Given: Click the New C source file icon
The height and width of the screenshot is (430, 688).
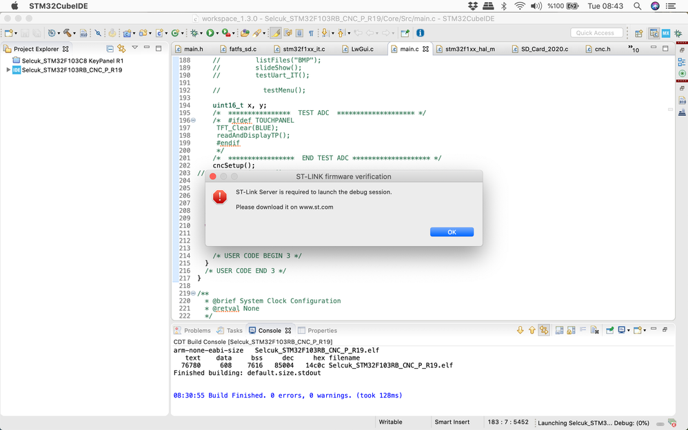Looking at the screenshot, I should (159, 33).
